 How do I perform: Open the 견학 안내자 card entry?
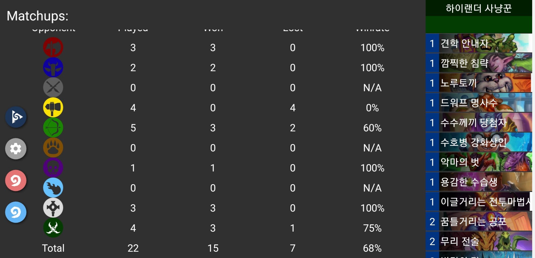(479, 43)
